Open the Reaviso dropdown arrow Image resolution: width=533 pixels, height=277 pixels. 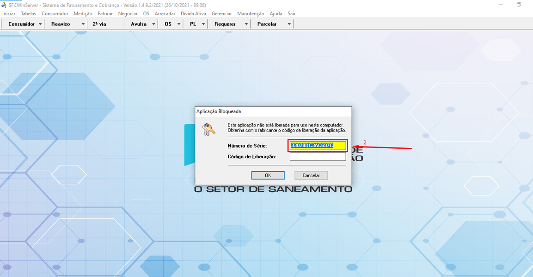tap(83, 24)
